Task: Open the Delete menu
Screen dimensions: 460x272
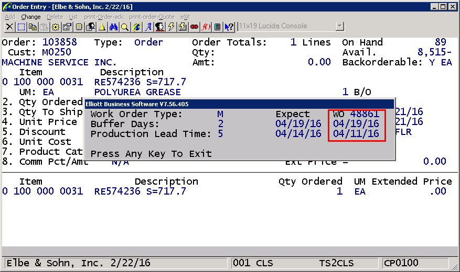Action: point(55,17)
